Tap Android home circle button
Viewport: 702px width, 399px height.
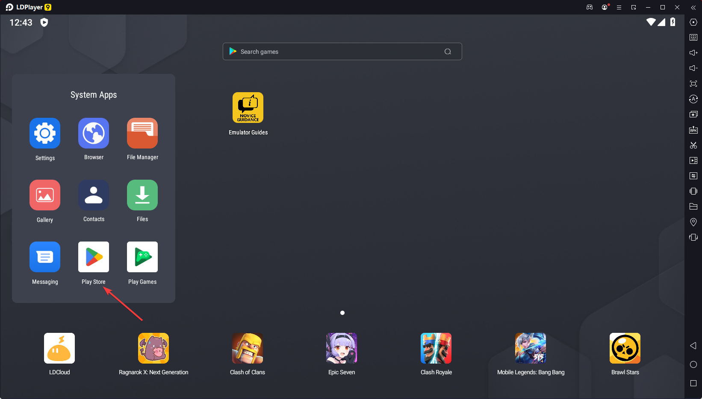click(693, 364)
